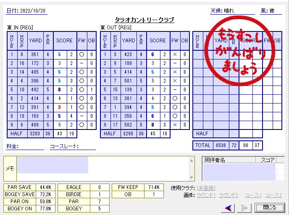289x215 pixels.
Task: Open the コース1 image link
Action: point(253,195)
